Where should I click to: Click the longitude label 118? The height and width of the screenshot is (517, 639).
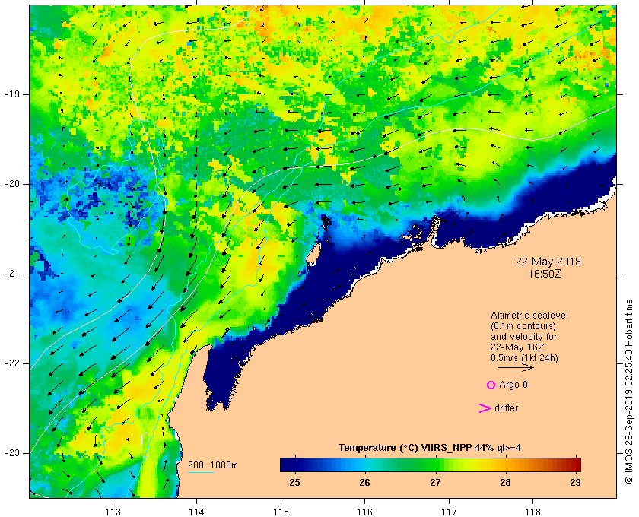533,512
